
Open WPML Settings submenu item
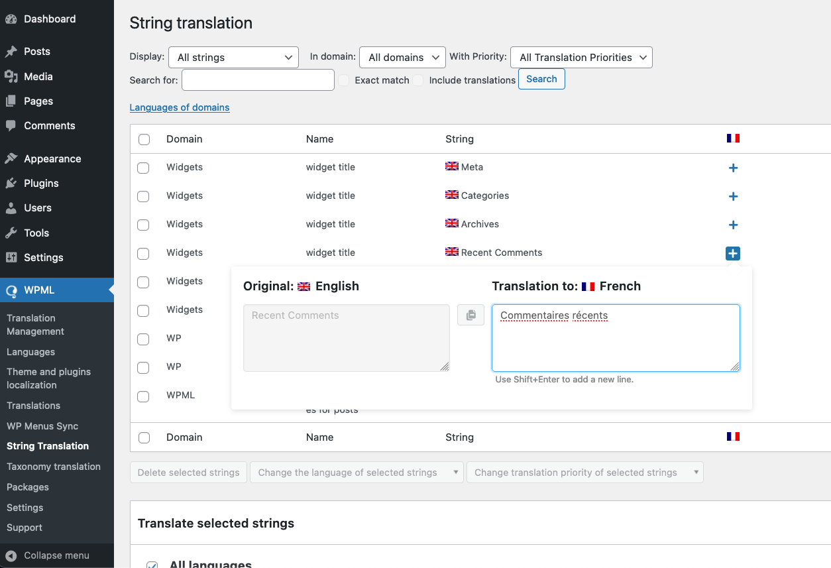[x=25, y=508]
